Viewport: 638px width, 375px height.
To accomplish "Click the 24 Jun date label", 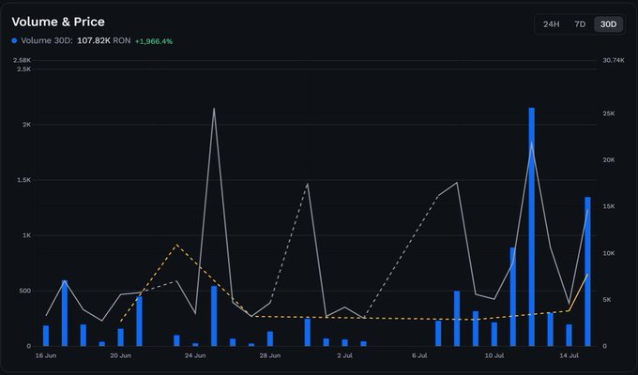I will click(x=195, y=355).
